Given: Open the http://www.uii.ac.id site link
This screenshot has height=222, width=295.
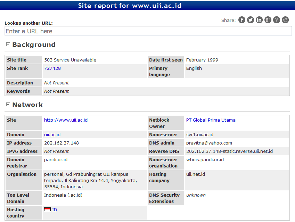Looking at the screenshot, I should (66, 120).
